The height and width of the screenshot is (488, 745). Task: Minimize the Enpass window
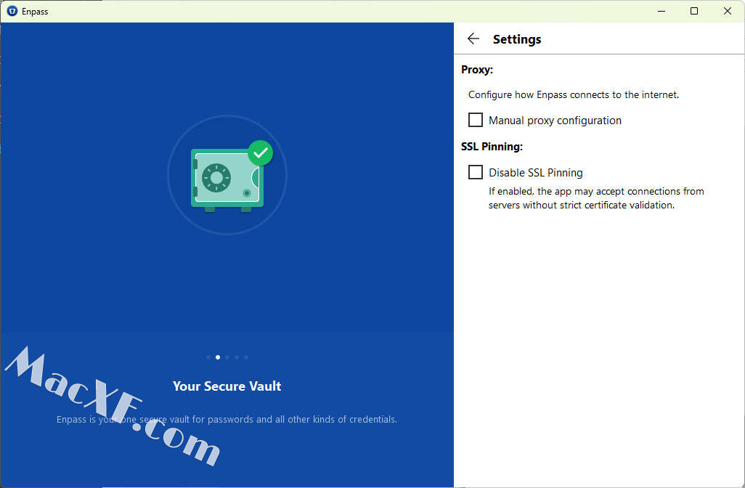(x=661, y=11)
